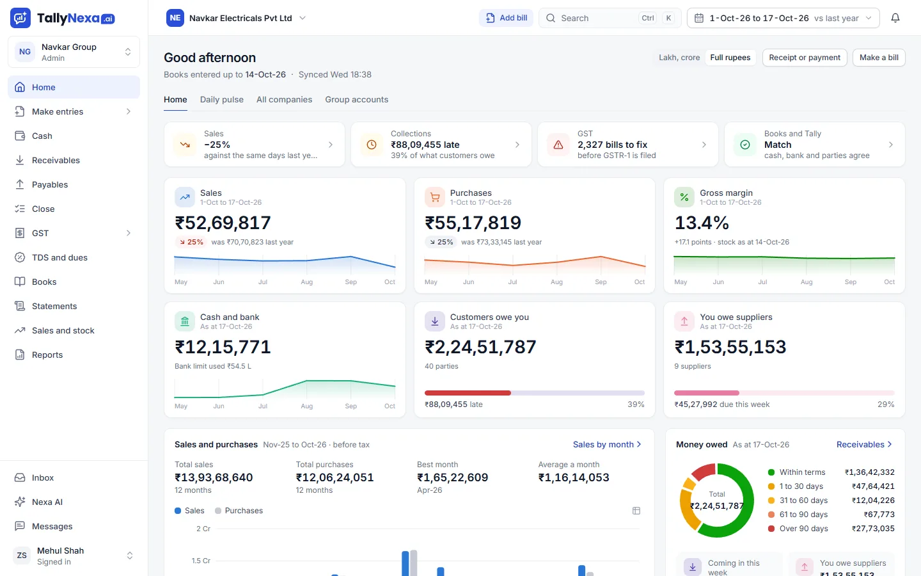This screenshot has height=576, width=921.
Task: Click the Best month value ₹1,65,22,609
Action: point(453,477)
